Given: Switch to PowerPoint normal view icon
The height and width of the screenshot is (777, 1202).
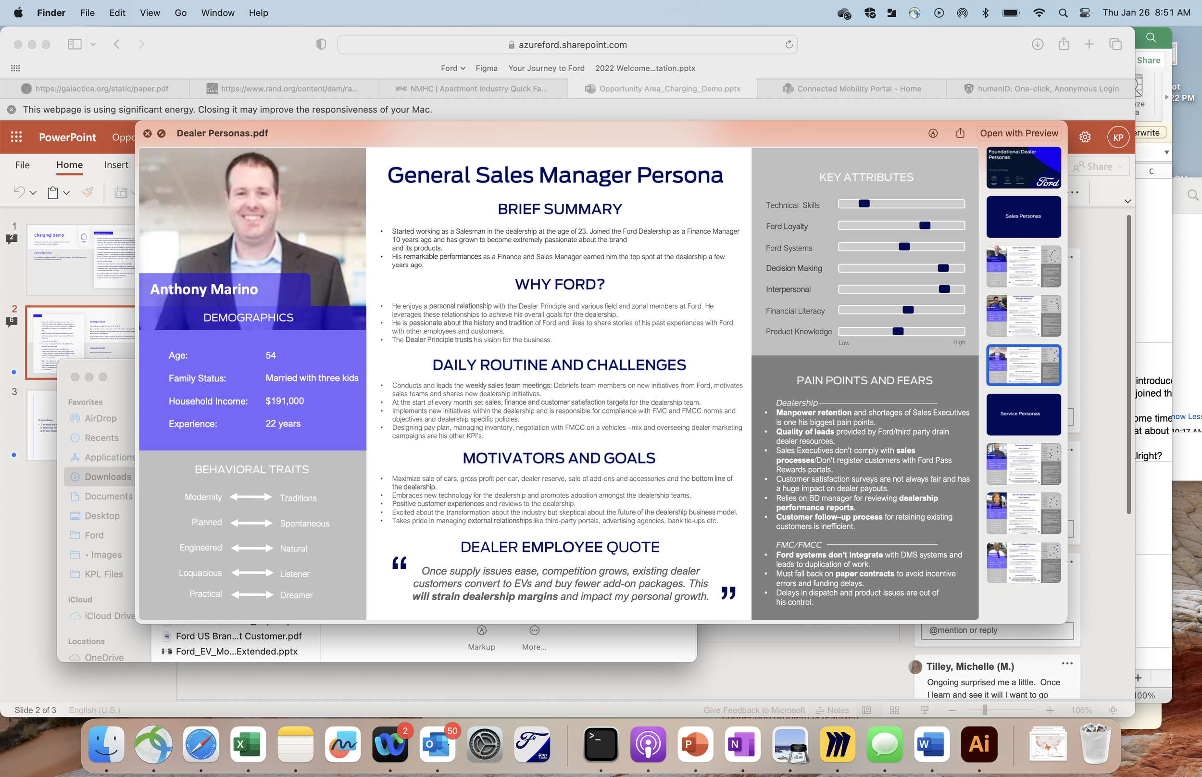Looking at the screenshot, I should [866, 710].
